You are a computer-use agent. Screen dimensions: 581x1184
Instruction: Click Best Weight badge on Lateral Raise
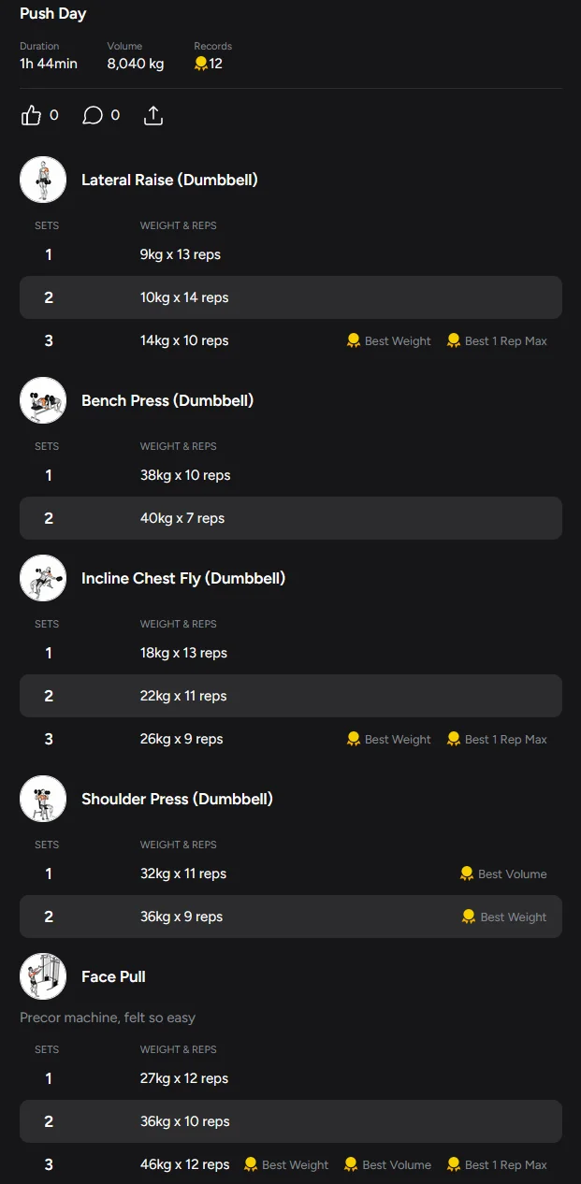pos(389,340)
